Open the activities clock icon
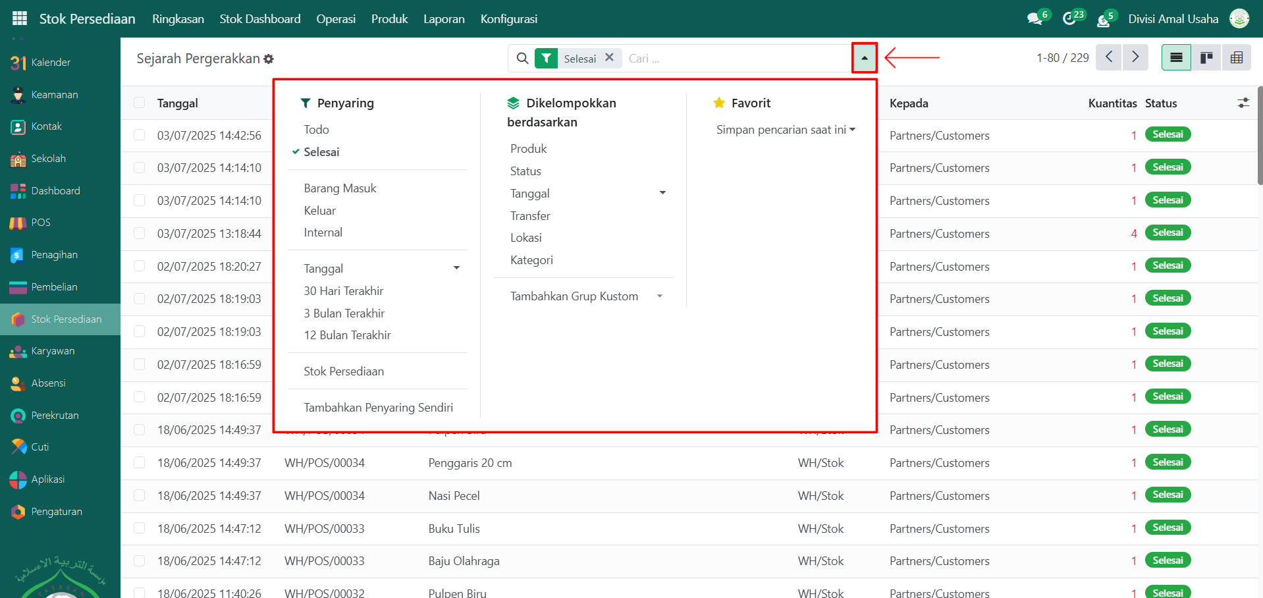The image size is (1263, 598). point(1069,19)
